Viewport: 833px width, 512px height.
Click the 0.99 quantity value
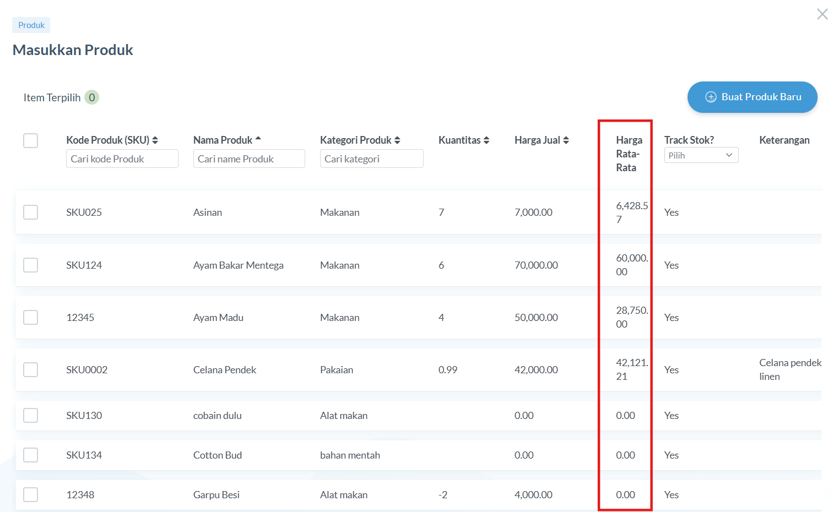448,370
